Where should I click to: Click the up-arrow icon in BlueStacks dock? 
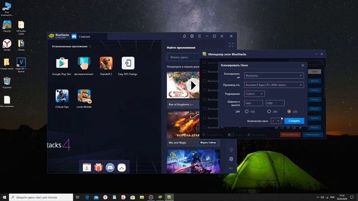click(122, 167)
